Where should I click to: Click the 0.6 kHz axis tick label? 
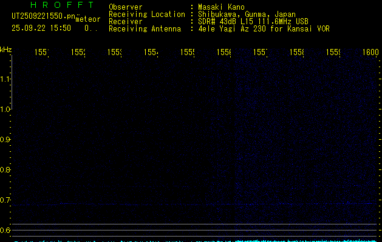[x=5, y=230]
